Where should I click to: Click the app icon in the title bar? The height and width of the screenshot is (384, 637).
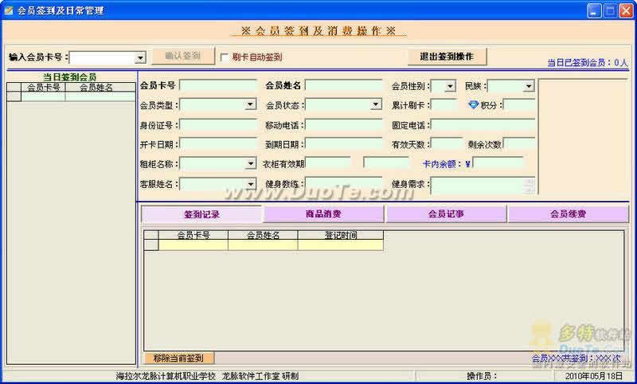9,10
